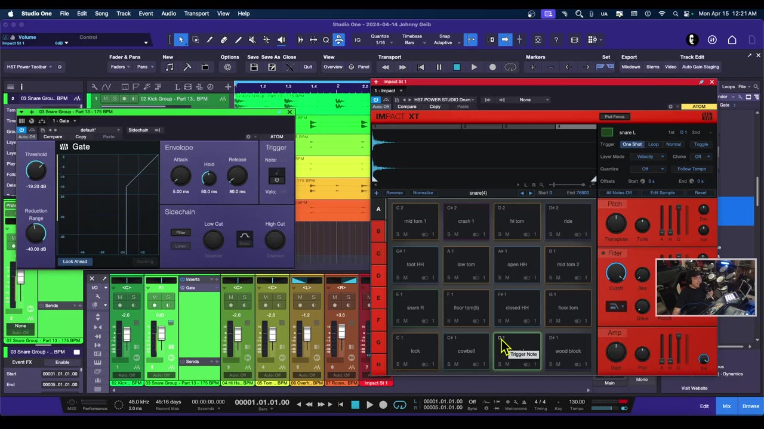Select the Arrow tool in toolbar
The width and height of the screenshot is (764, 429).
(x=181, y=40)
